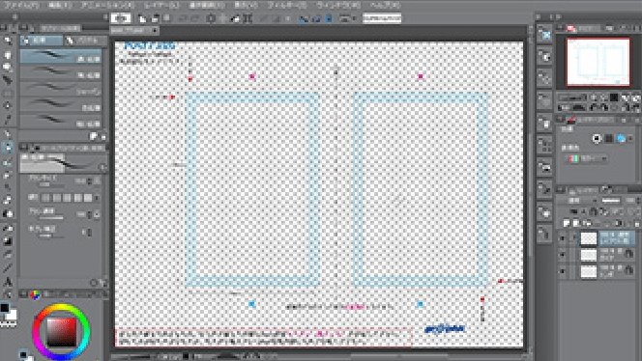Click the Open file icon in command bar

click(x=155, y=18)
